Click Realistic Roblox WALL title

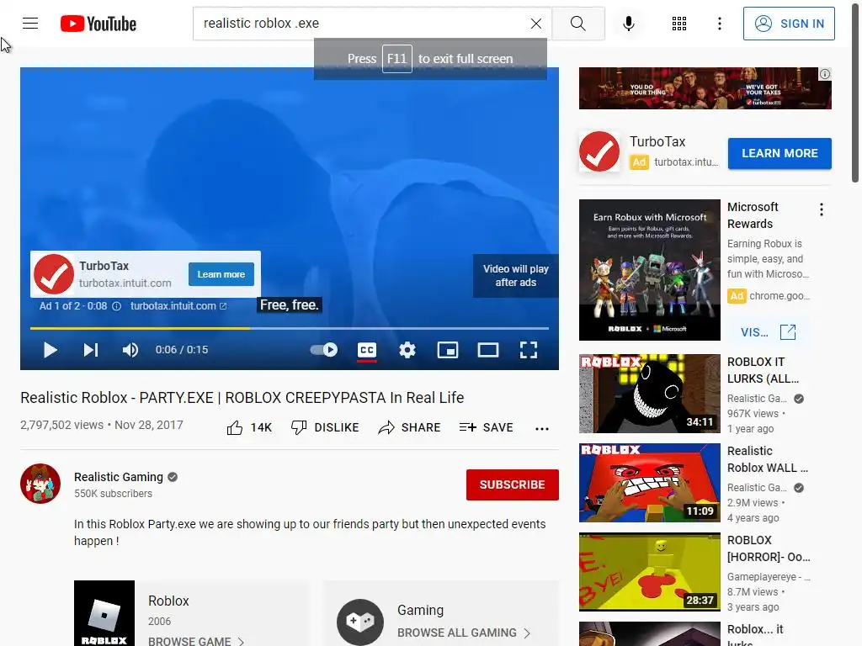click(768, 459)
